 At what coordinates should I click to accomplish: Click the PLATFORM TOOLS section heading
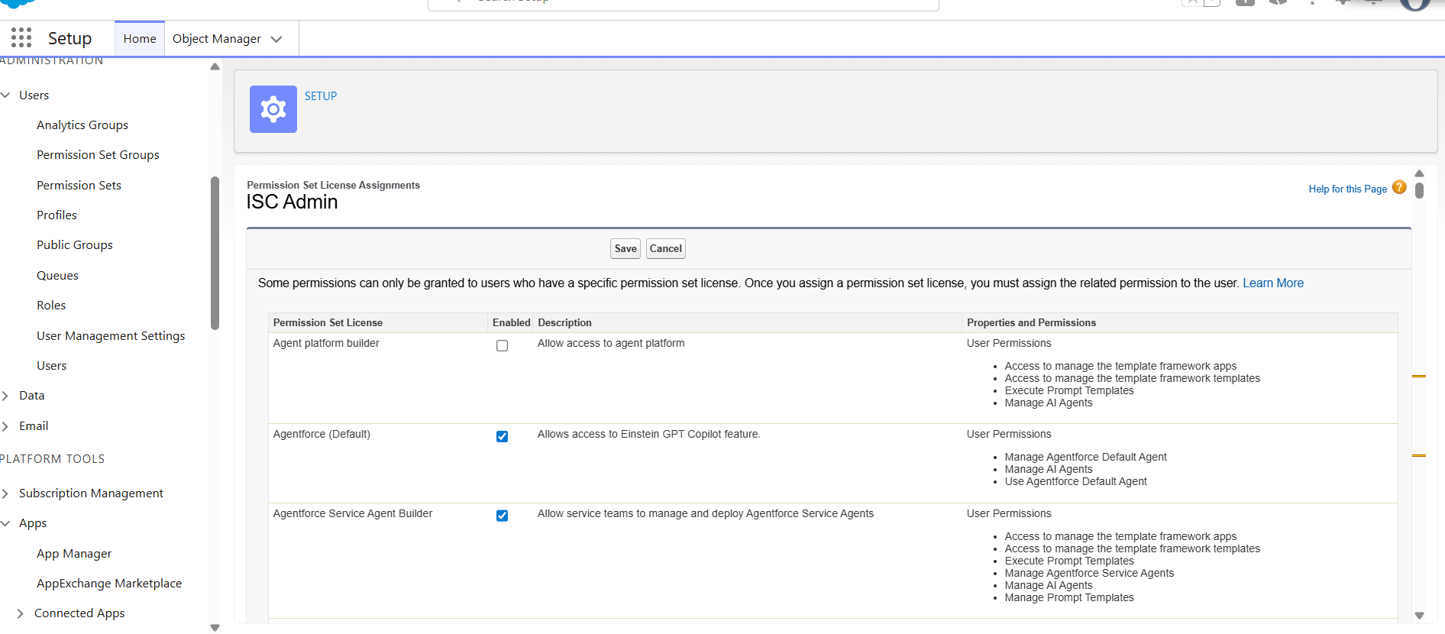[x=53, y=459]
